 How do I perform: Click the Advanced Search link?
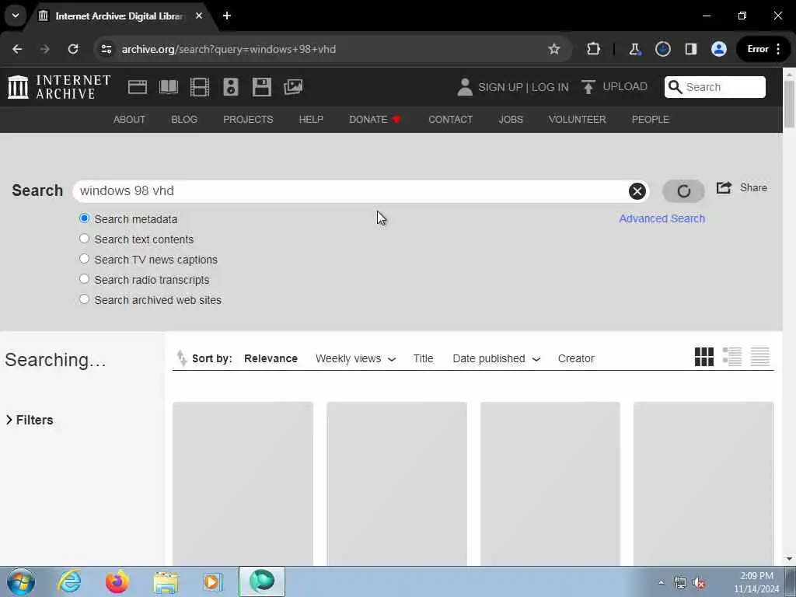point(662,218)
